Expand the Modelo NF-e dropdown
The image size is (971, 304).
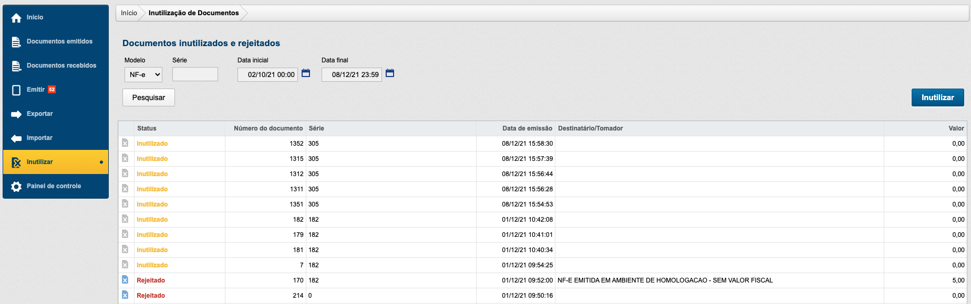[143, 75]
